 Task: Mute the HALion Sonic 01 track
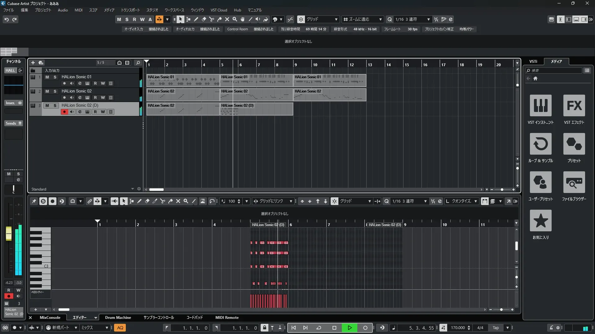[x=47, y=77]
